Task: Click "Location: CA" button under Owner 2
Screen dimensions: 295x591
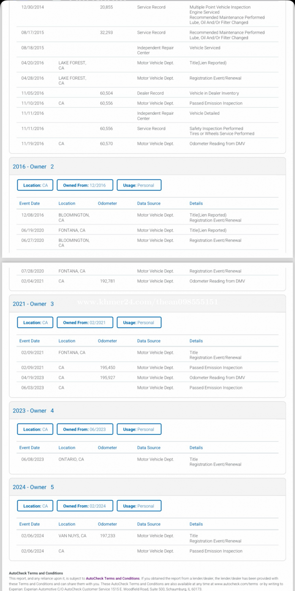Action: pyautogui.click(x=35, y=185)
